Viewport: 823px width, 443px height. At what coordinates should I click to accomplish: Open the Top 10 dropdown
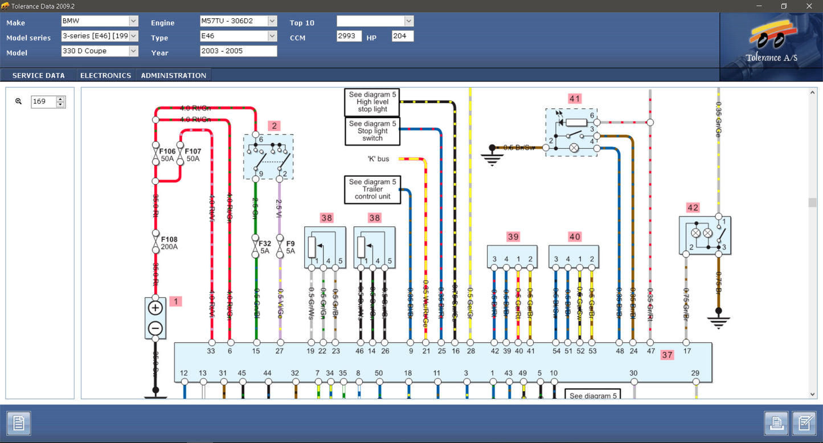tap(408, 21)
